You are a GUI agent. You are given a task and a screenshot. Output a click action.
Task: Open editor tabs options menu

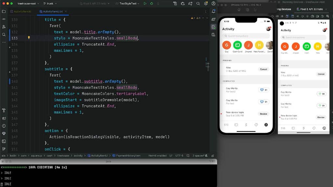(206, 11)
